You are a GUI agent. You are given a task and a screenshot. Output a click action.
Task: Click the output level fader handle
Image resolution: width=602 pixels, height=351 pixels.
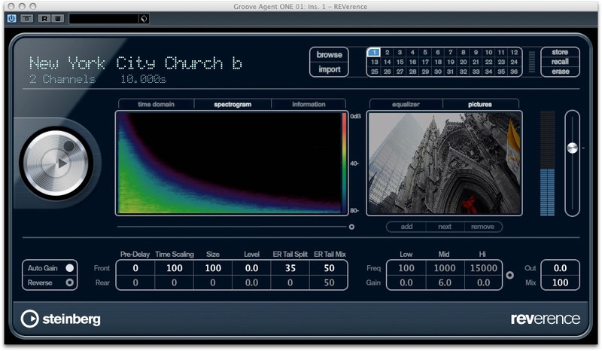coord(572,148)
